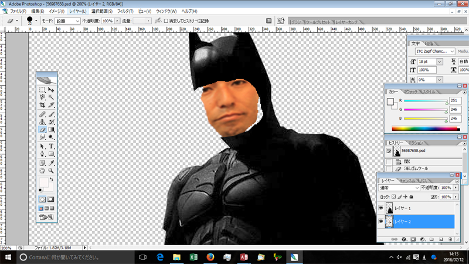Select the Type tool
469x264 pixels.
coord(51,146)
